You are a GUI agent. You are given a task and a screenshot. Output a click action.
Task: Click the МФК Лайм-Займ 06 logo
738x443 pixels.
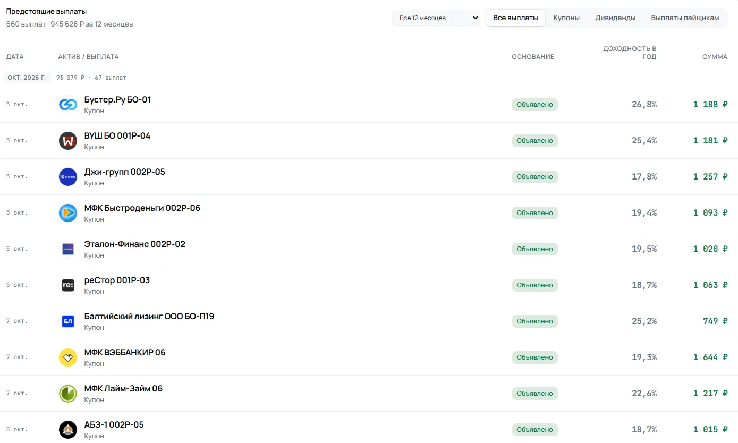pyautogui.click(x=68, y=394)
